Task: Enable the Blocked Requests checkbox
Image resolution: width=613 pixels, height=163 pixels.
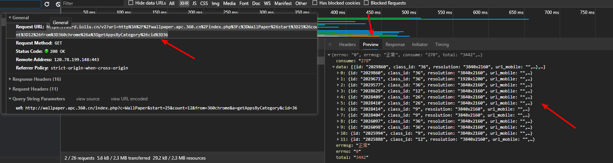Action: pos(366,3)
